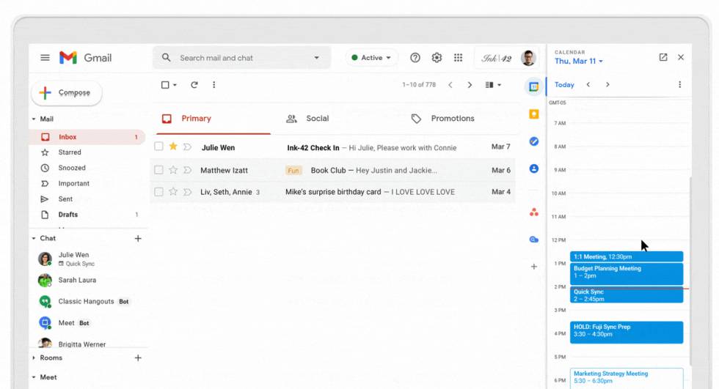719x389 pixels.
Task: Expand the Rooms section
Action: [34, 358]
